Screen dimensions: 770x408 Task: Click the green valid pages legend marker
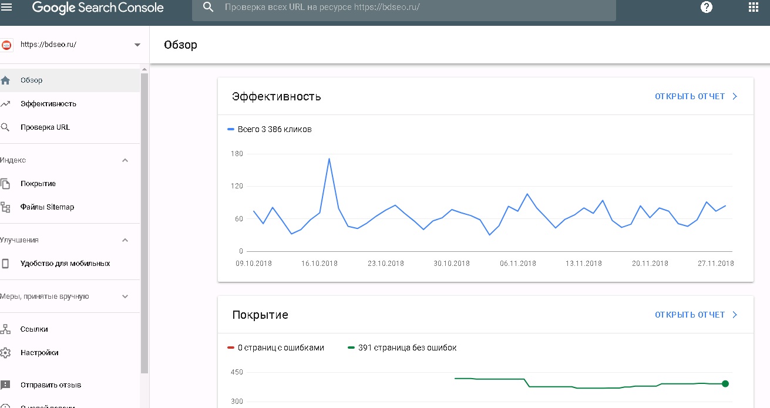351,348
